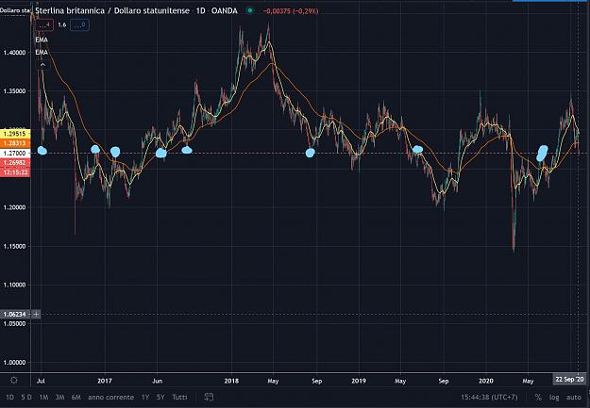Click the 1.15000 price axis label
590x408 pixels.
(x=15, y=247)
